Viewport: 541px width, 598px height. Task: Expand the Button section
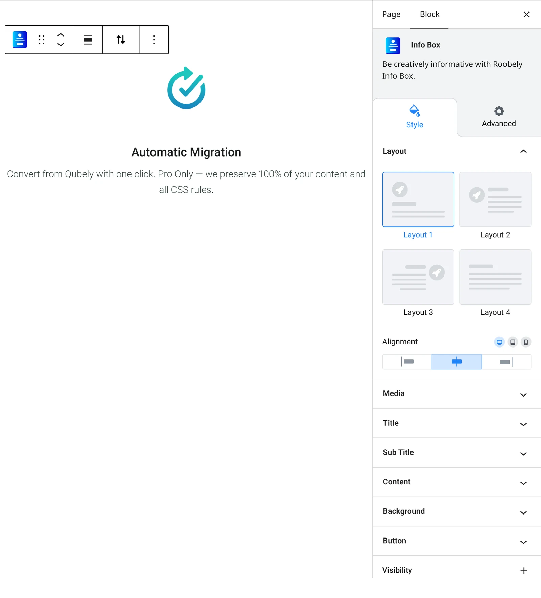coord(456,541)
